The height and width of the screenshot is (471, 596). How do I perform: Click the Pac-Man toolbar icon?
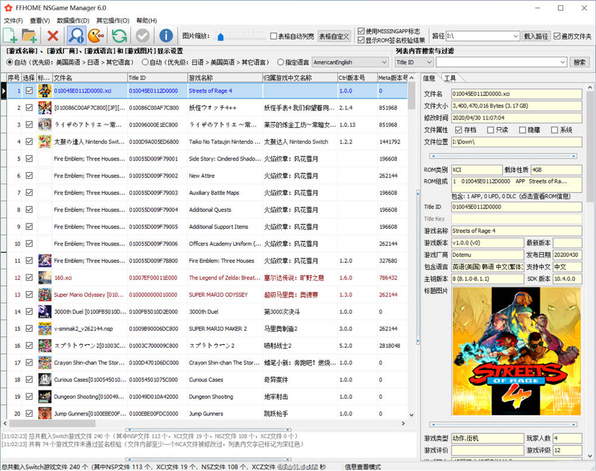96,36
